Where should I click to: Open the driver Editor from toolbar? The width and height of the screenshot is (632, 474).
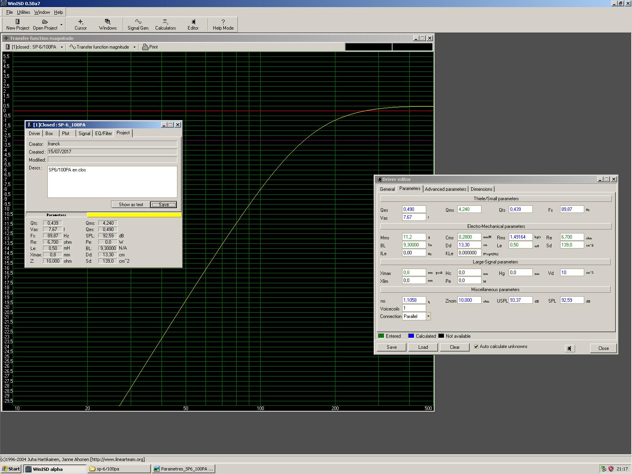point(193,24)
